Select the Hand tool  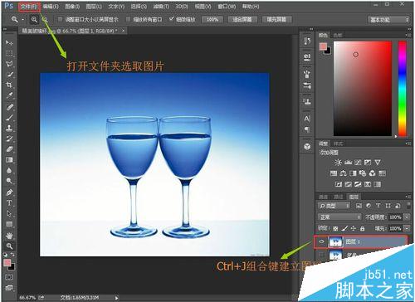pyautogui.click(x=9, y=236)
